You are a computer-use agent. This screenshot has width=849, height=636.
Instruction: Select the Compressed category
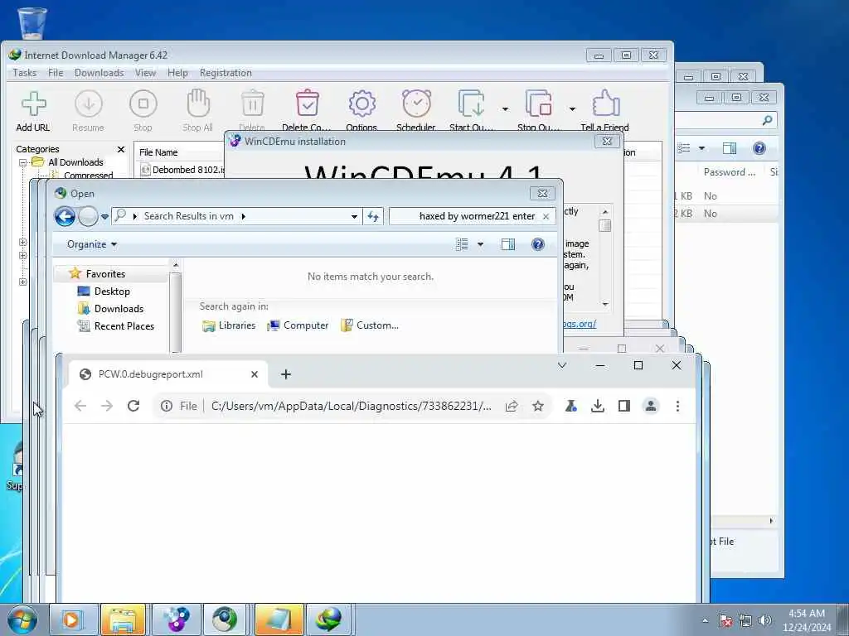point(88,175)
